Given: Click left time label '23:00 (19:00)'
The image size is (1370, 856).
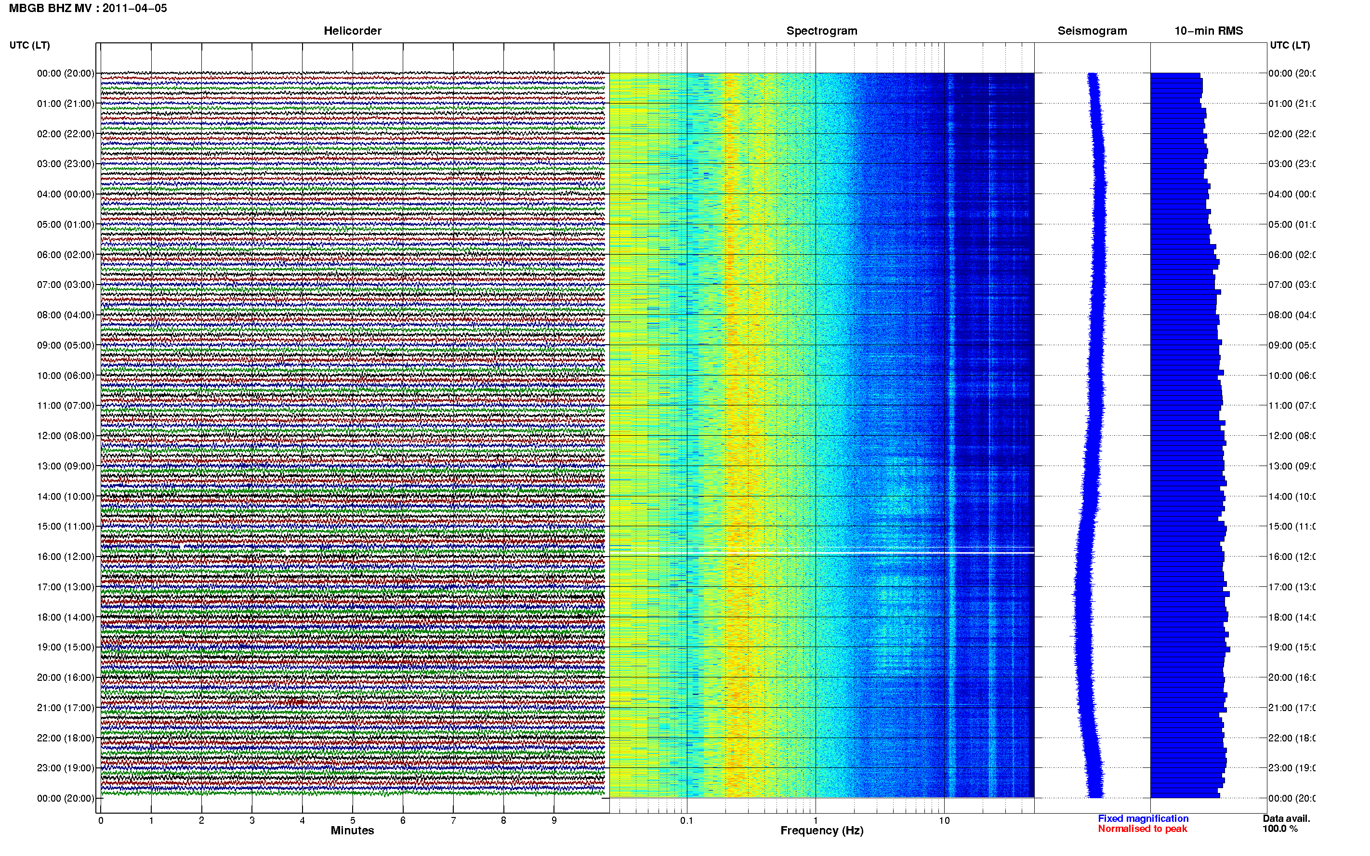Looking at the screenshot, I should (66, 768).
